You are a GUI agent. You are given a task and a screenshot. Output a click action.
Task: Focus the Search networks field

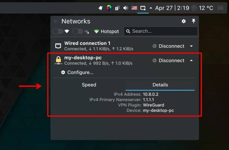[x=161, y=31]
